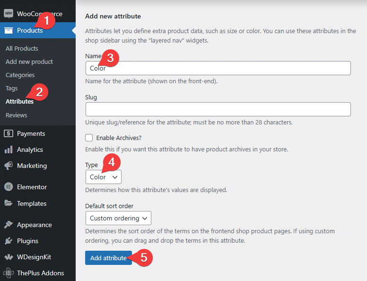
Task: Click the Elementor logo icon
Action: (9, 187)
